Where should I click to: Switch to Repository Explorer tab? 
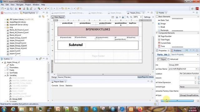10,13
